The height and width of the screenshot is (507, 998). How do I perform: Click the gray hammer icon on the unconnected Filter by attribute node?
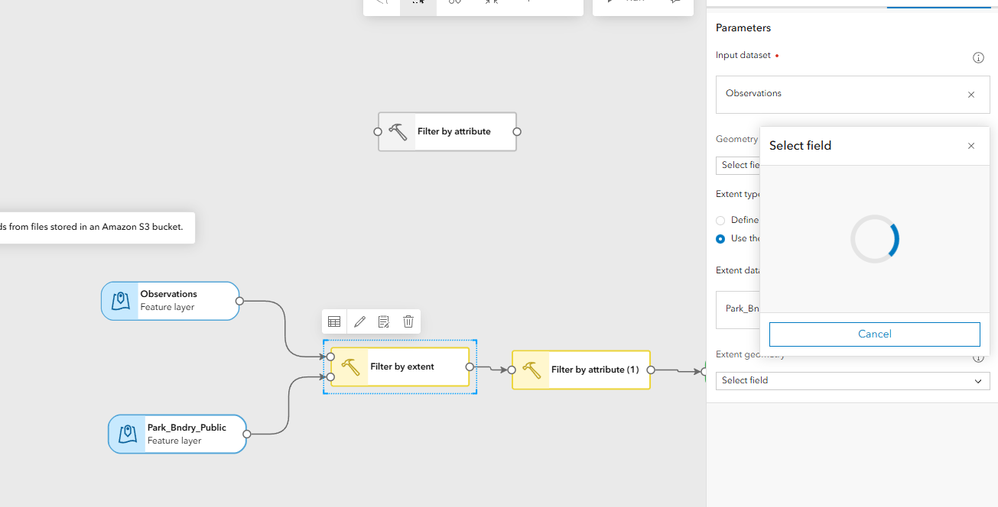tap(398, 131)
